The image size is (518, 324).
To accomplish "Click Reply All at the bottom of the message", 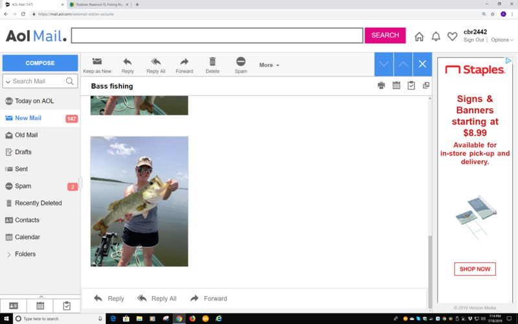I will pyautogui.click(x=157, y=299).
